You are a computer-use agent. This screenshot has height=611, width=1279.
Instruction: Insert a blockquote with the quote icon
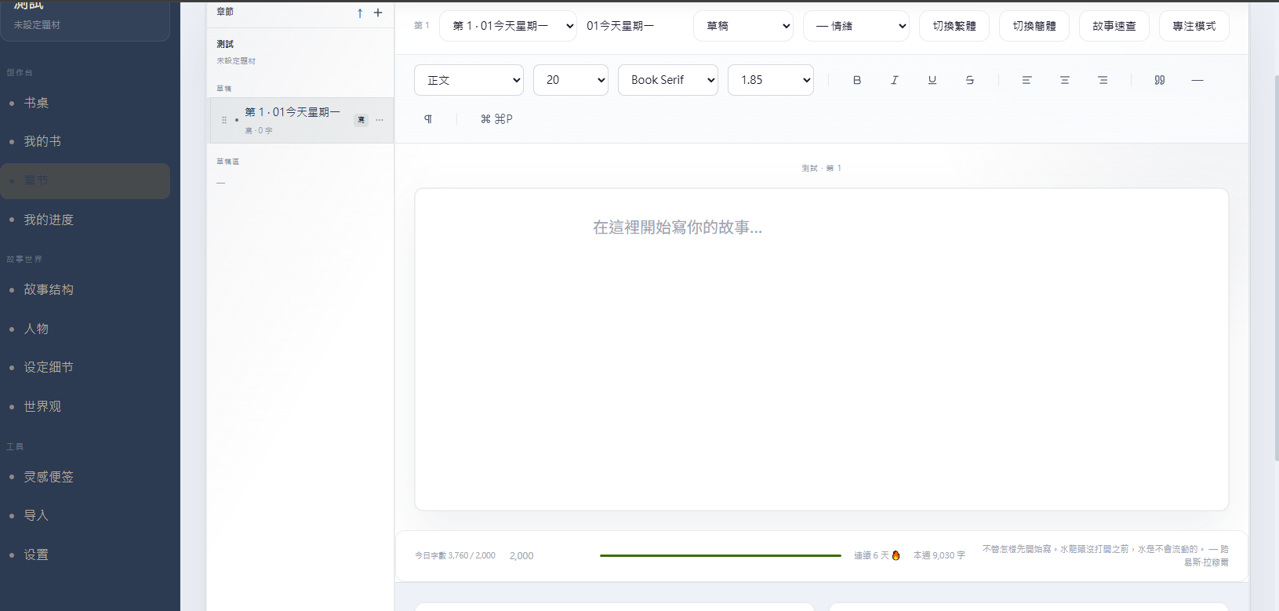click(x=1160, y=80)
